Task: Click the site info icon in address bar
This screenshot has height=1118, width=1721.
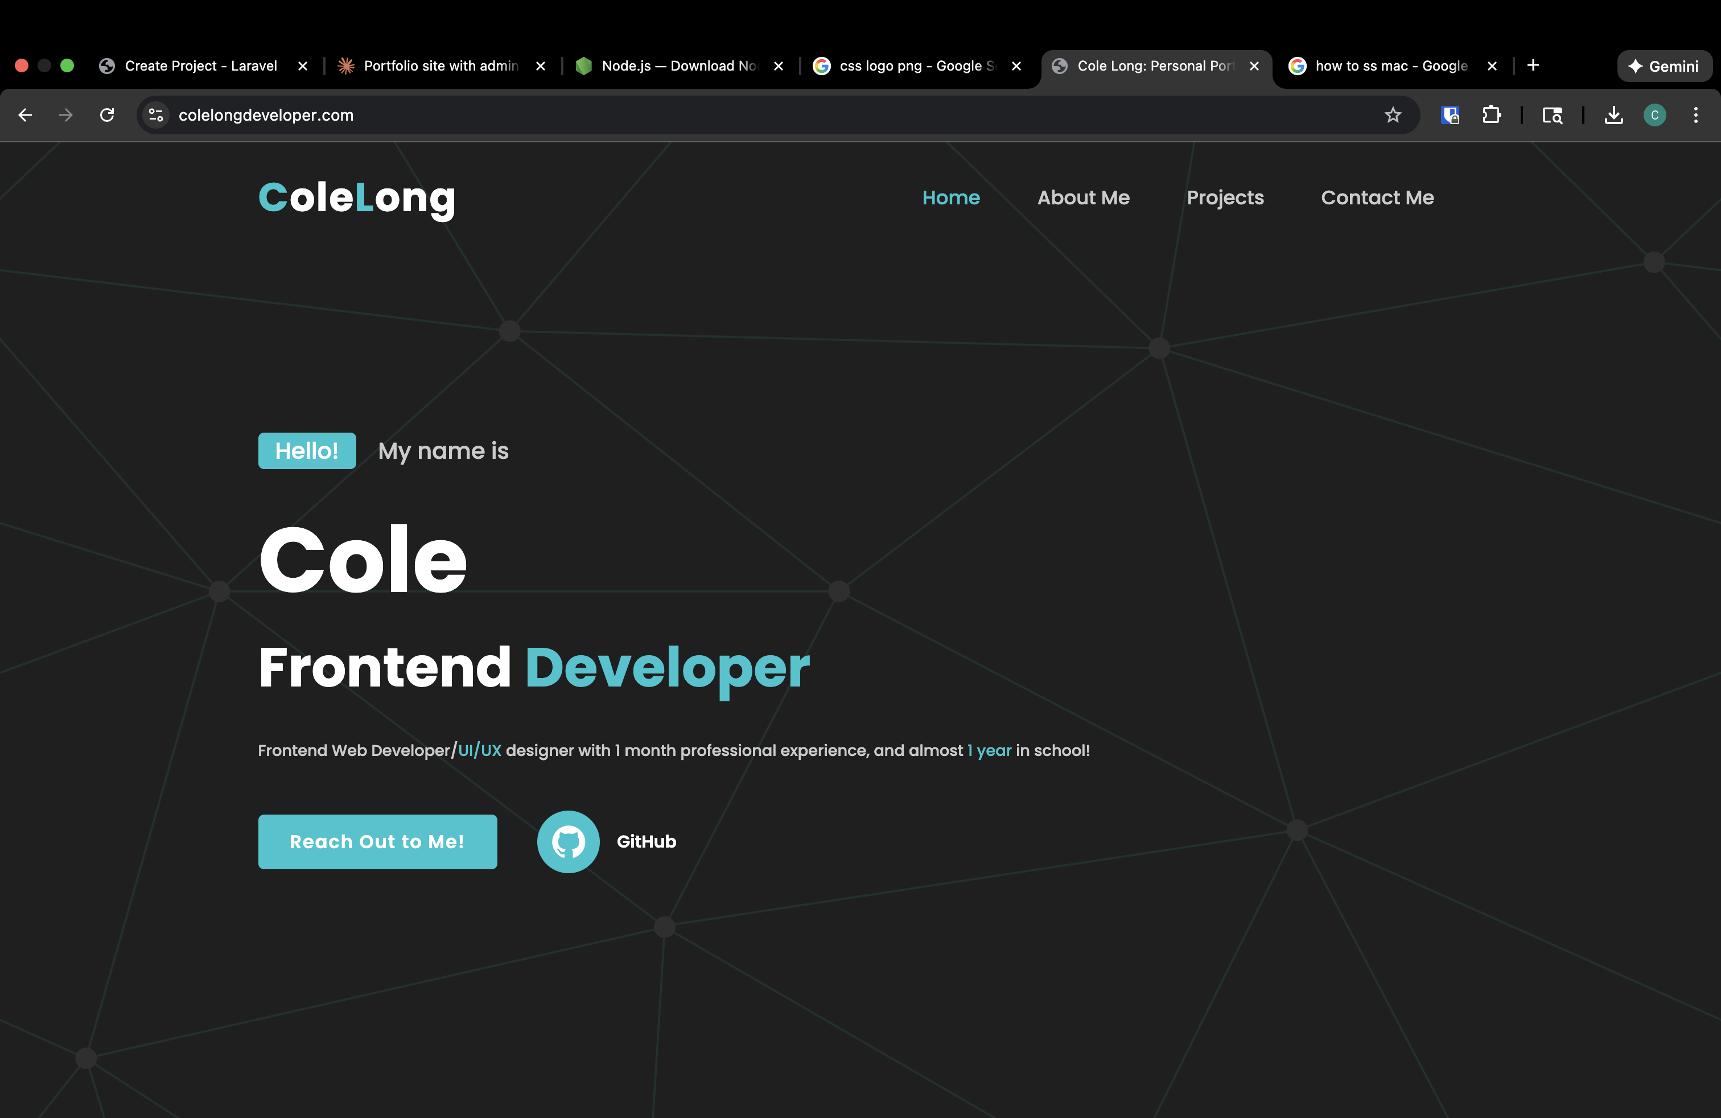Action: 155,115
